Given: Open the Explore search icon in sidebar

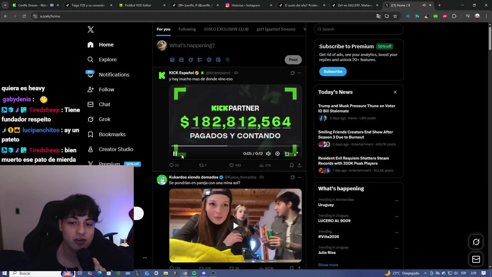Looking at the screenshot, I should point(90,60).
